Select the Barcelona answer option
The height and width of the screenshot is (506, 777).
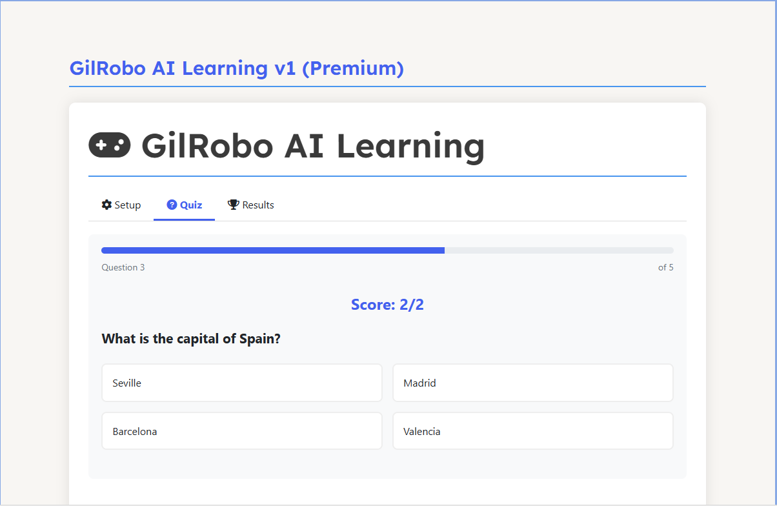(x=241, y=431)
